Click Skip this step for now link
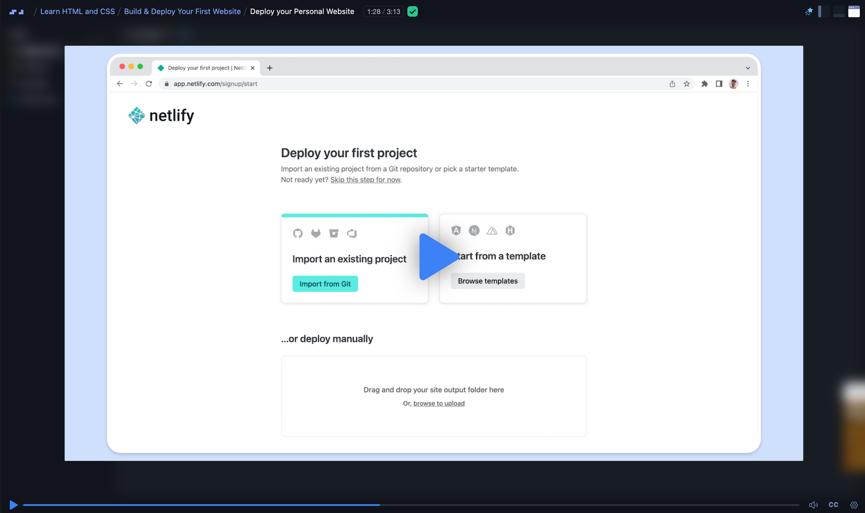 tap(365, 180)
